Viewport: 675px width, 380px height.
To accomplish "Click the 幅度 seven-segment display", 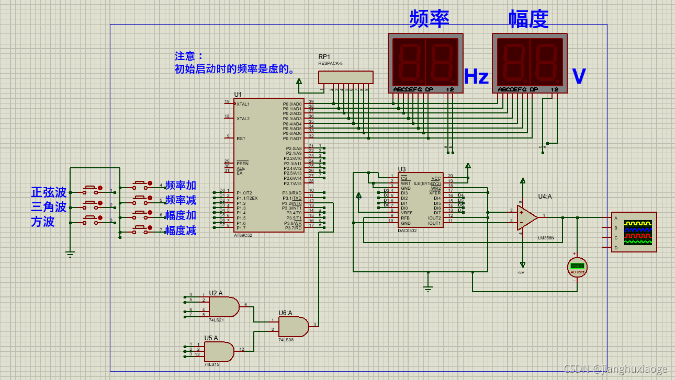I will pyautogui.click(x=528, y=63).
